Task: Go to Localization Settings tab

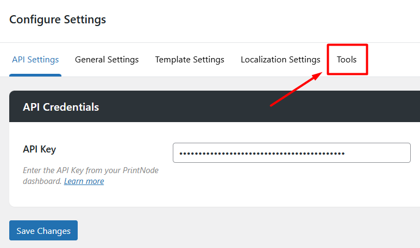Action: point(280,59)
